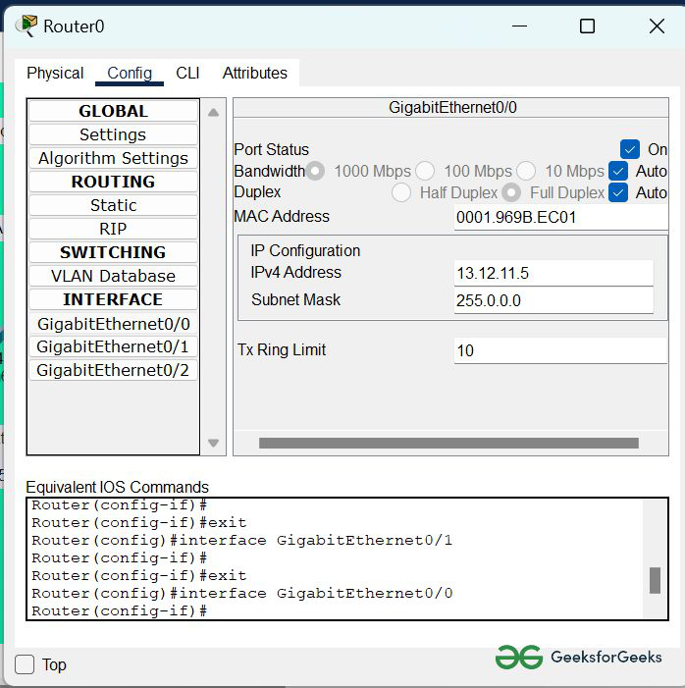
Task: Select GigabitEthernet0/1 interface
Action: 113,346
